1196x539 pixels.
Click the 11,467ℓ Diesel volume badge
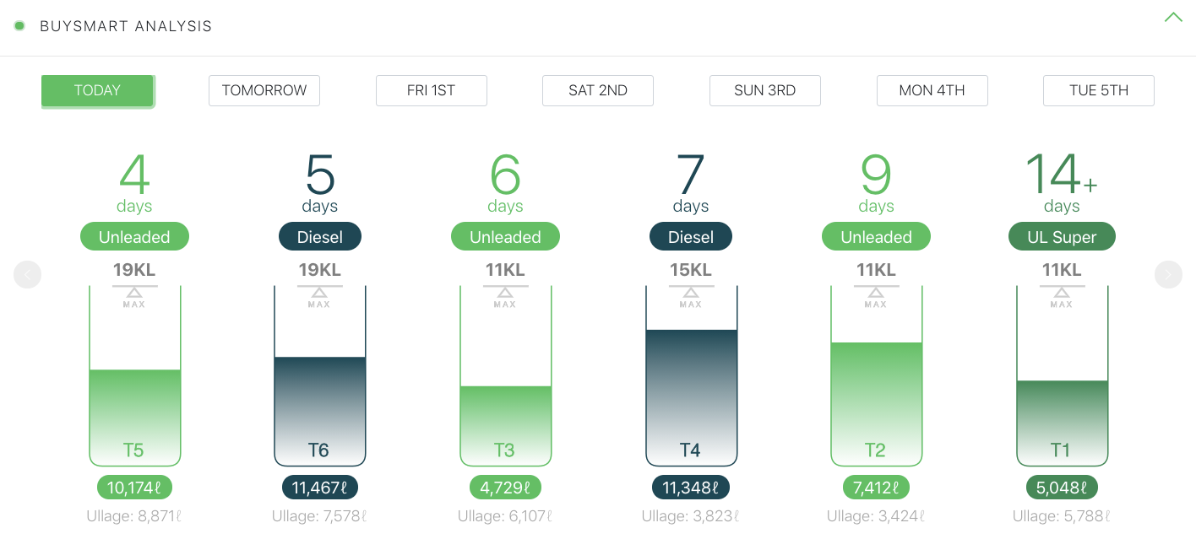click(319, 487)
